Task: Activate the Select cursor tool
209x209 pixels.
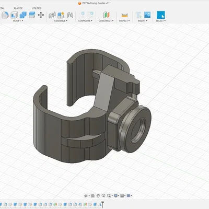Action: click(x=160, y=15)
